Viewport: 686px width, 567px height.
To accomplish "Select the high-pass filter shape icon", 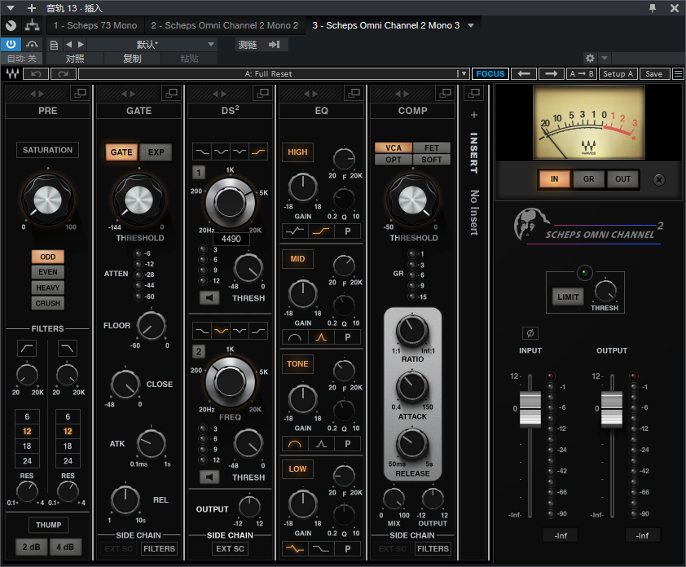I will click(x=27, y=348).
